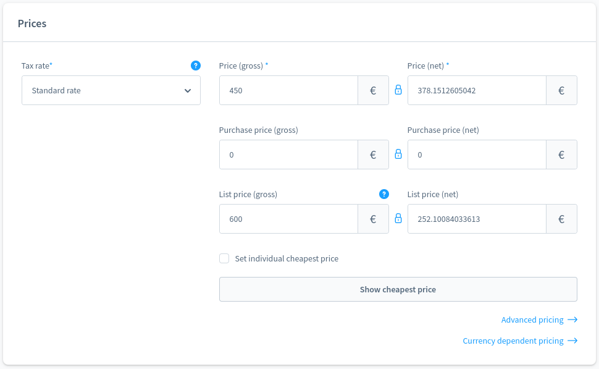Click the List price (gross) field
Viewport: 599px width, 369px height.
tap(288, 219)
